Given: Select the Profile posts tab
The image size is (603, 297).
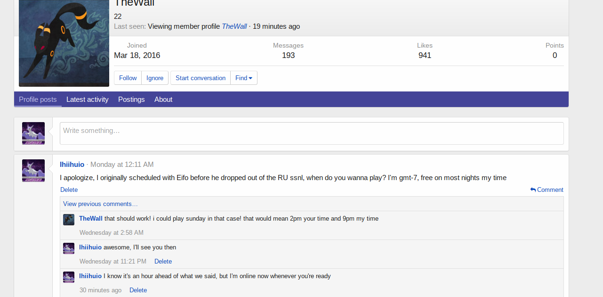Looking at the screenshot, I should tap(38, 99).
